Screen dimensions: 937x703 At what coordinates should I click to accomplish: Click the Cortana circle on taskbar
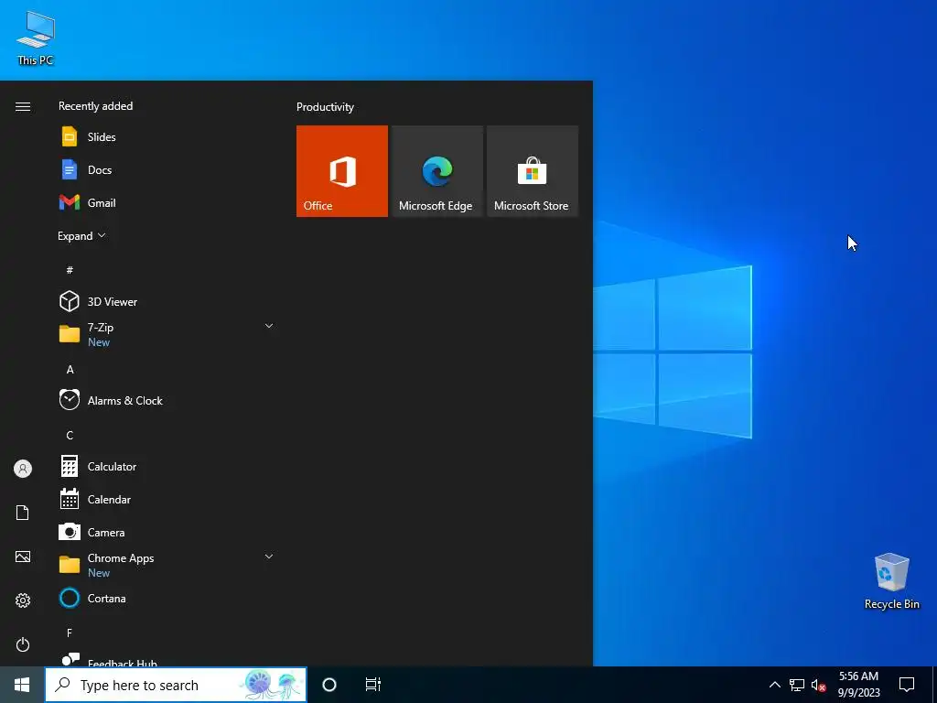click(x=329, y=685)
